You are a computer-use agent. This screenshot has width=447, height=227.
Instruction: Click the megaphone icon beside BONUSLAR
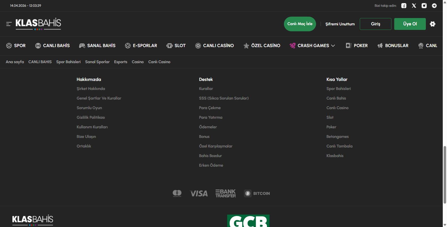(380, 46)
